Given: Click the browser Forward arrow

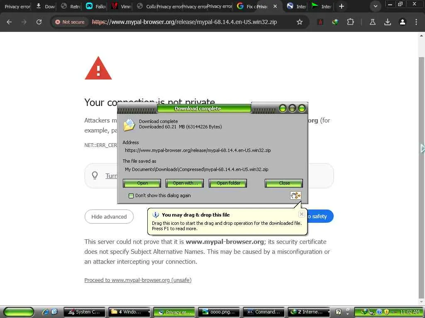Looking at the screenshot, I should click(24, 22).
